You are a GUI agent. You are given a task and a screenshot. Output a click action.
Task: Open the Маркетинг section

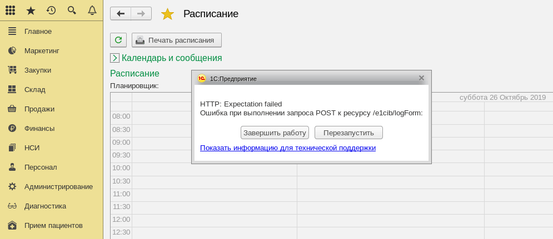[42, 50]
